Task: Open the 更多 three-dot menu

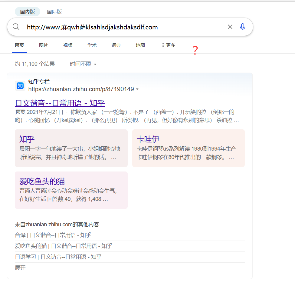Action: 169,45
